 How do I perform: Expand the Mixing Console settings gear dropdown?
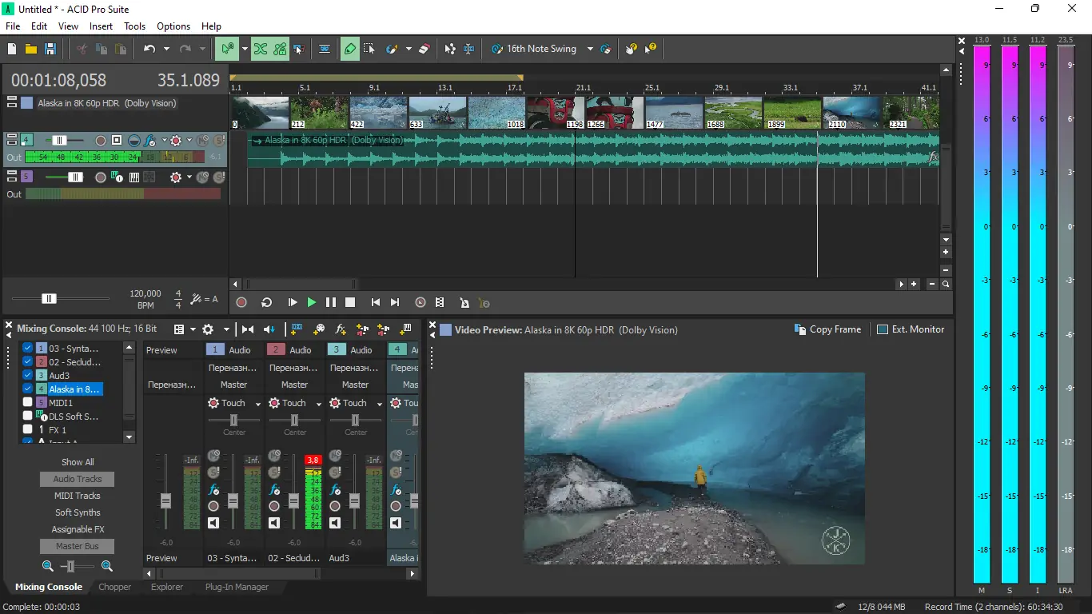226,329
